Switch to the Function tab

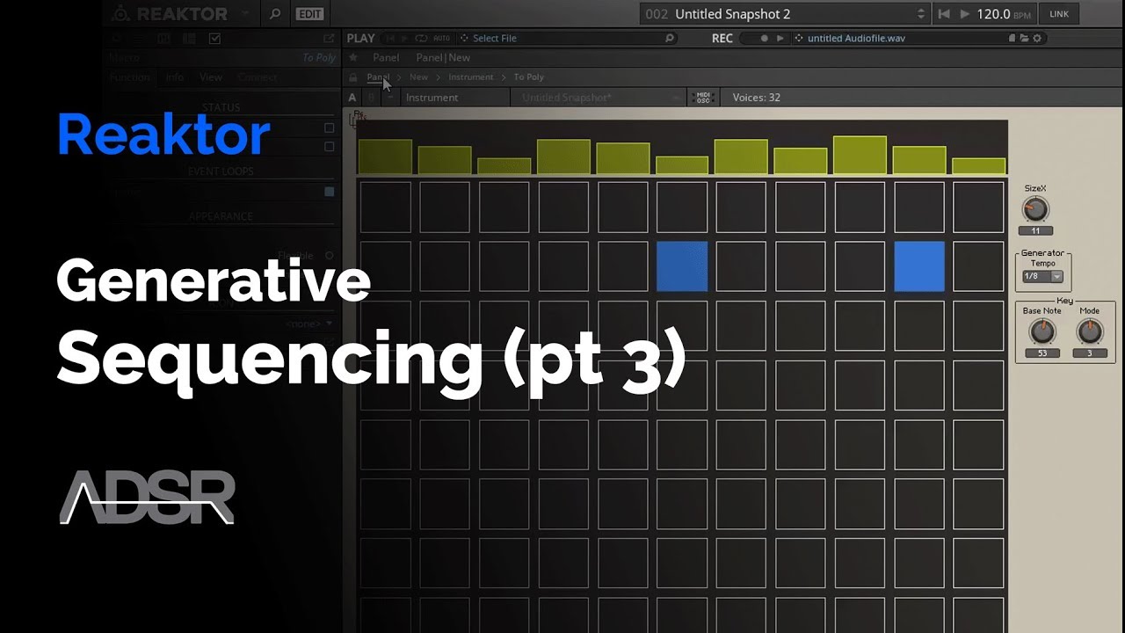pyautogui.click(x=130, y=77)
